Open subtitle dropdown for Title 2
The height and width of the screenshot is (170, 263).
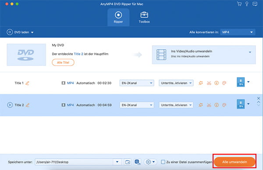coord(176,105)
